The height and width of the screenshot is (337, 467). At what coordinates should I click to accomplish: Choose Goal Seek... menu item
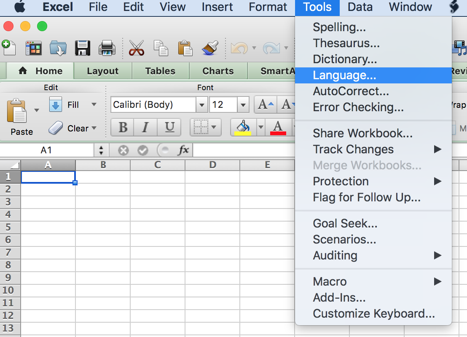point(373,224)
